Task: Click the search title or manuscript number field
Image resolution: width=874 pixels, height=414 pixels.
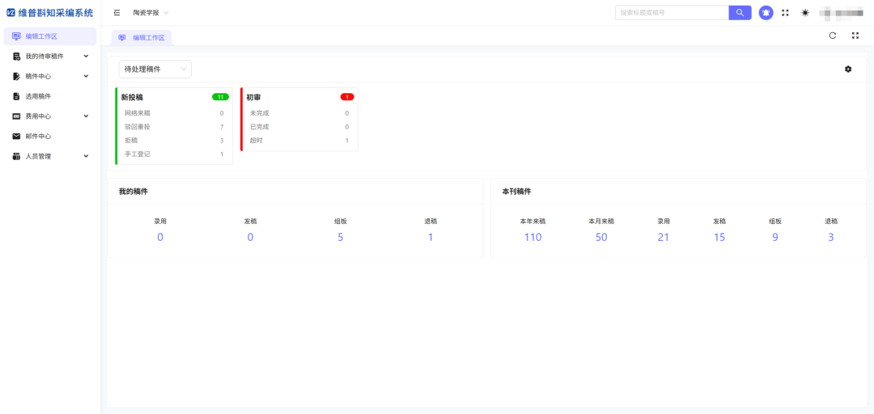Action: [672, 12]
